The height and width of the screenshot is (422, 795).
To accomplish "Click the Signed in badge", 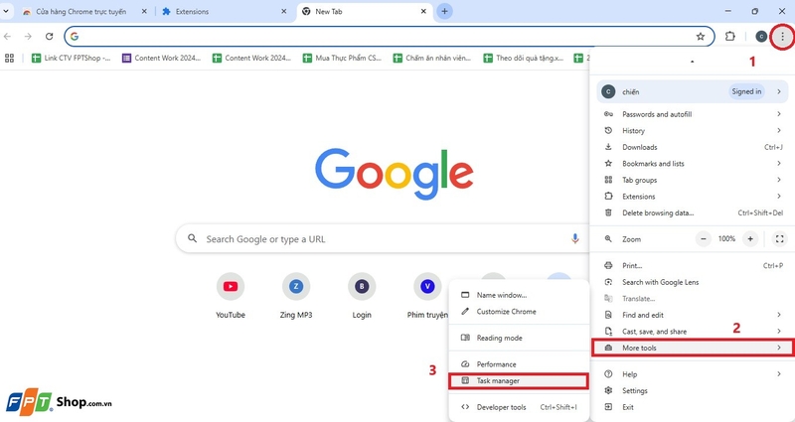I will point(746,91).
